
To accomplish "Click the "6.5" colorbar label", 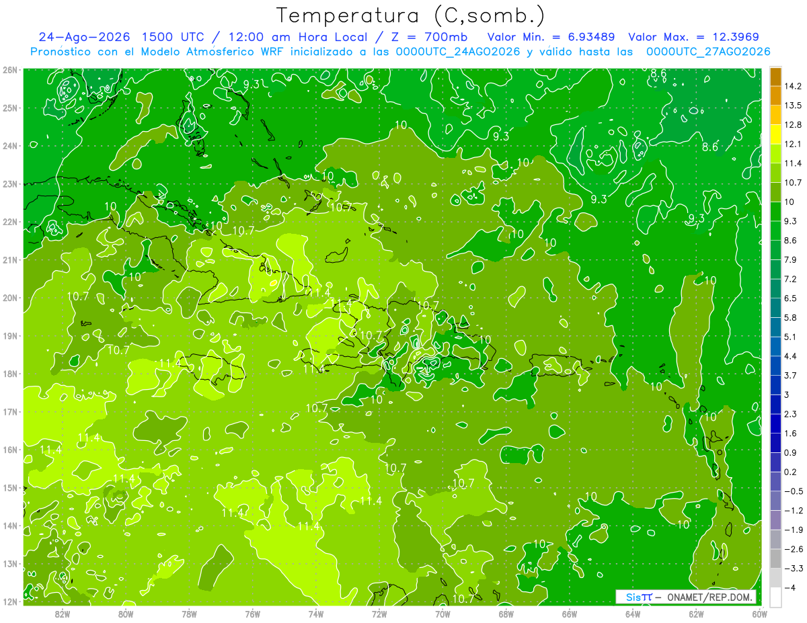I will point(791,298).
